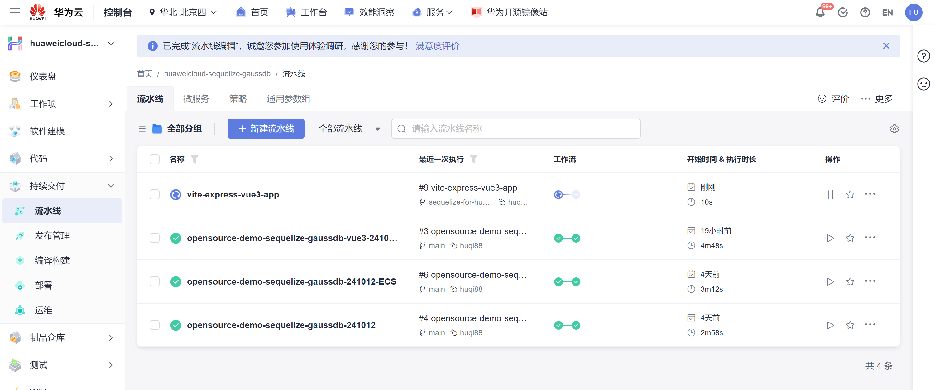The height and width of the screenshot is (390, 935).
Task: Open more actions for vite-express-vue3-app row
Action: pos(870,194)
